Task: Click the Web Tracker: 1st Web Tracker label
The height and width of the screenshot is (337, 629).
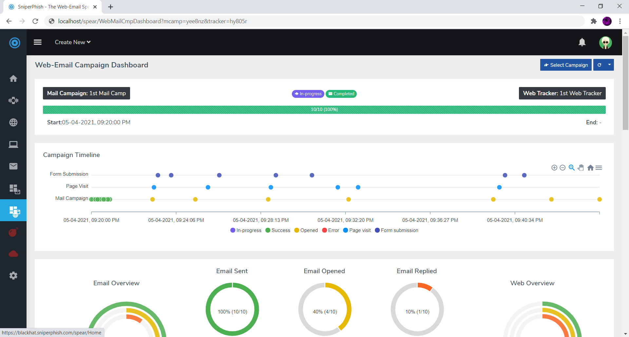Action: pyautogui.click(x=562, y=93)
